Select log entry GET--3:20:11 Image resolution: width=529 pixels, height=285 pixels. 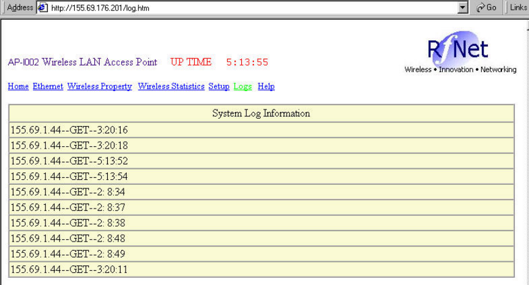(x=261, y=270)
